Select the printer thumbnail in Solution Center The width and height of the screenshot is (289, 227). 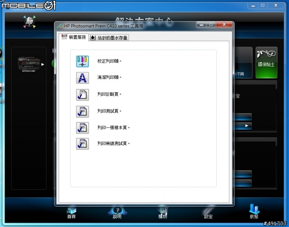[29, 64]
